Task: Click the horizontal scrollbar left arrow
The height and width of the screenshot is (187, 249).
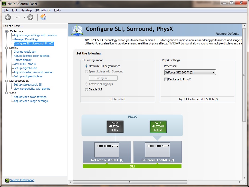Action: (70, 182)
